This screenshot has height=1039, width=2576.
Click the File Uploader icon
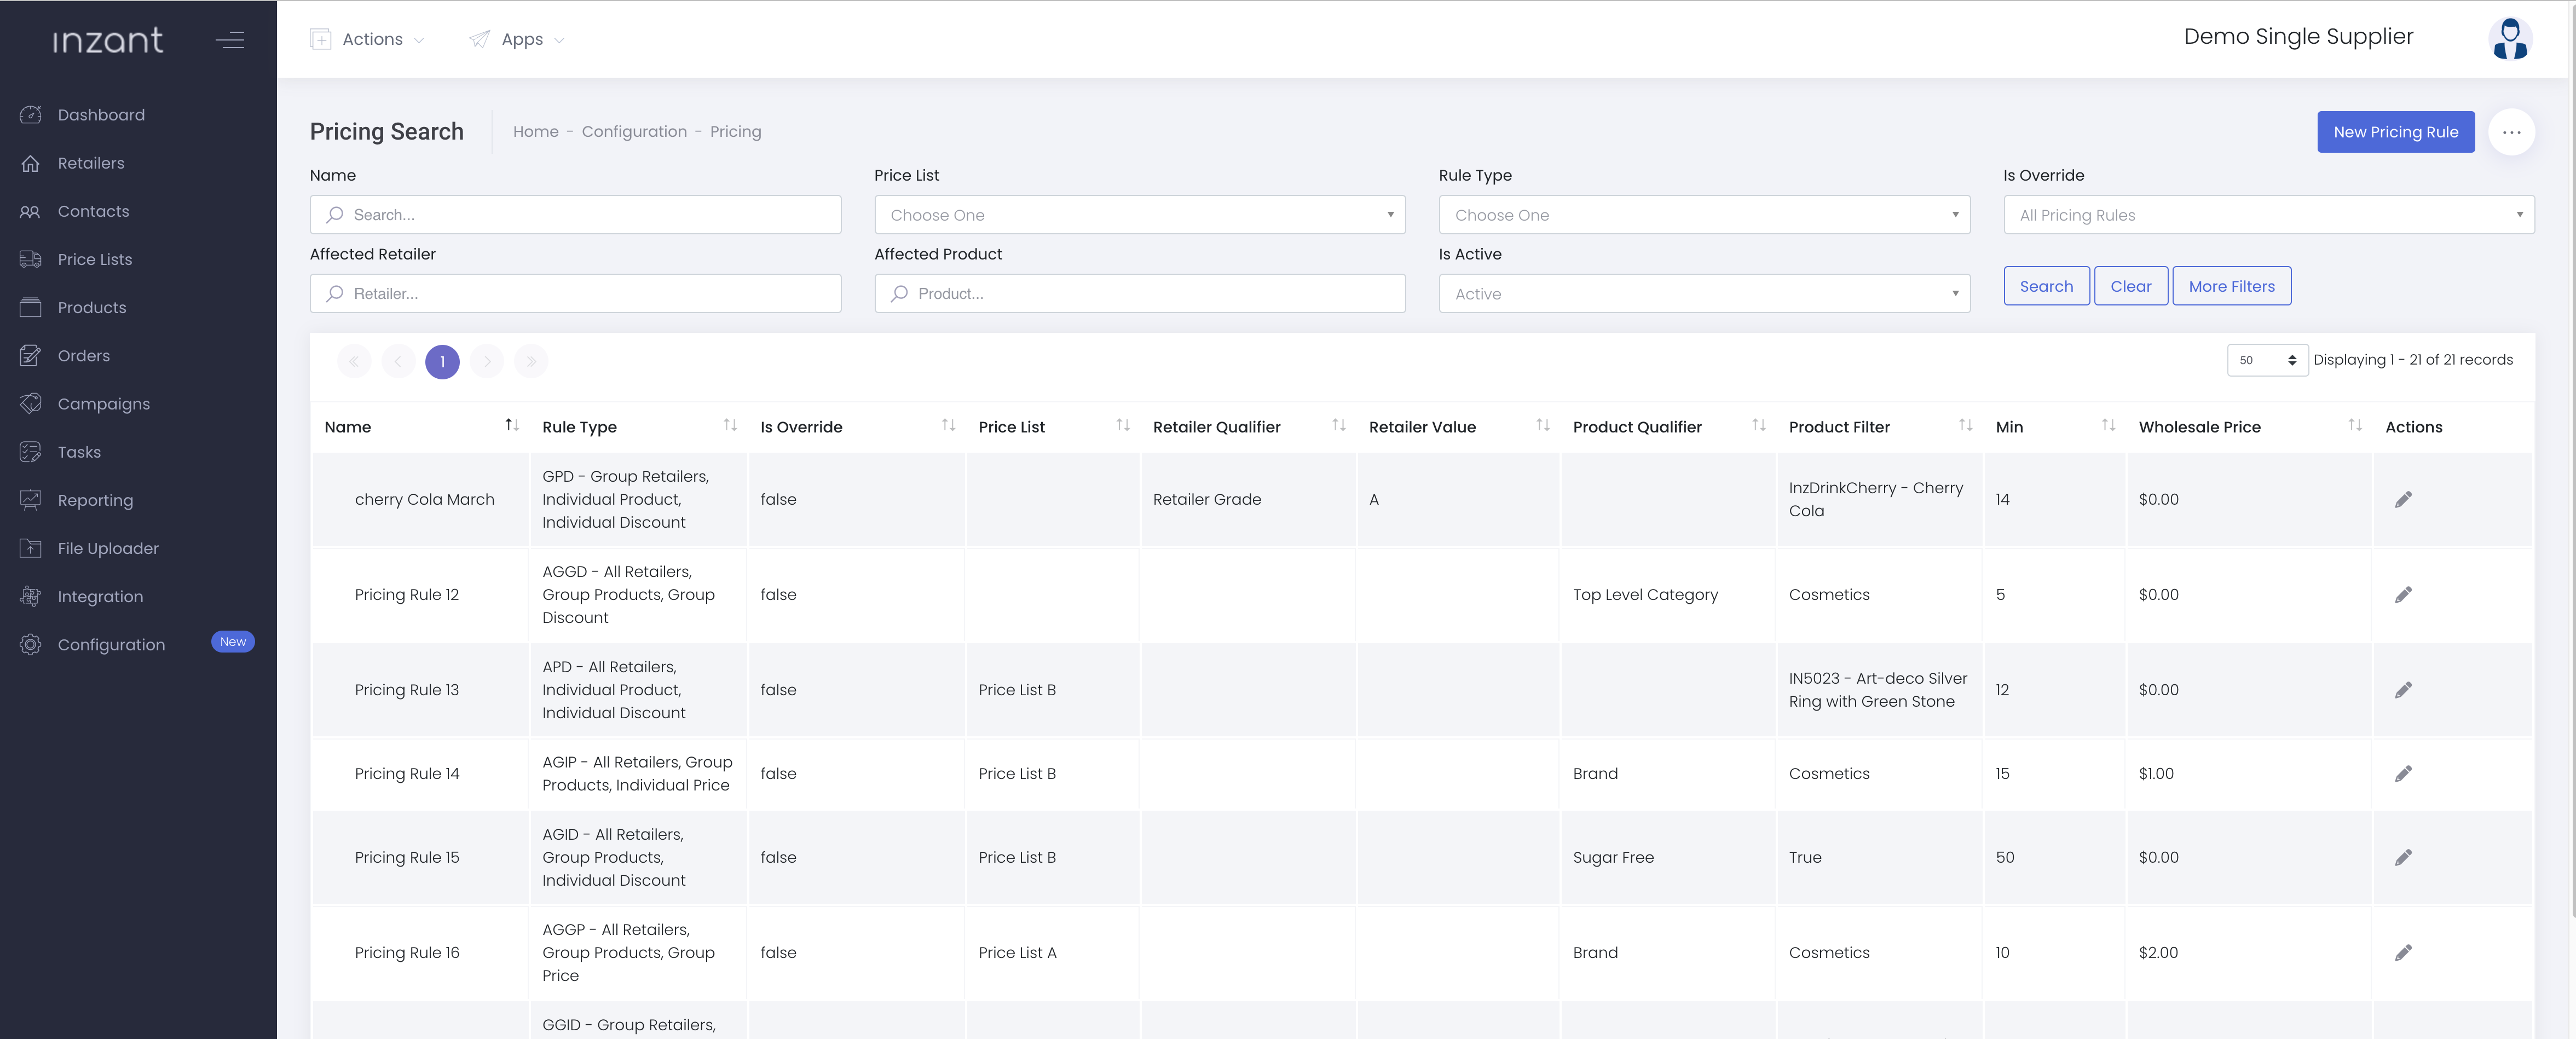(x=31, y=548)
